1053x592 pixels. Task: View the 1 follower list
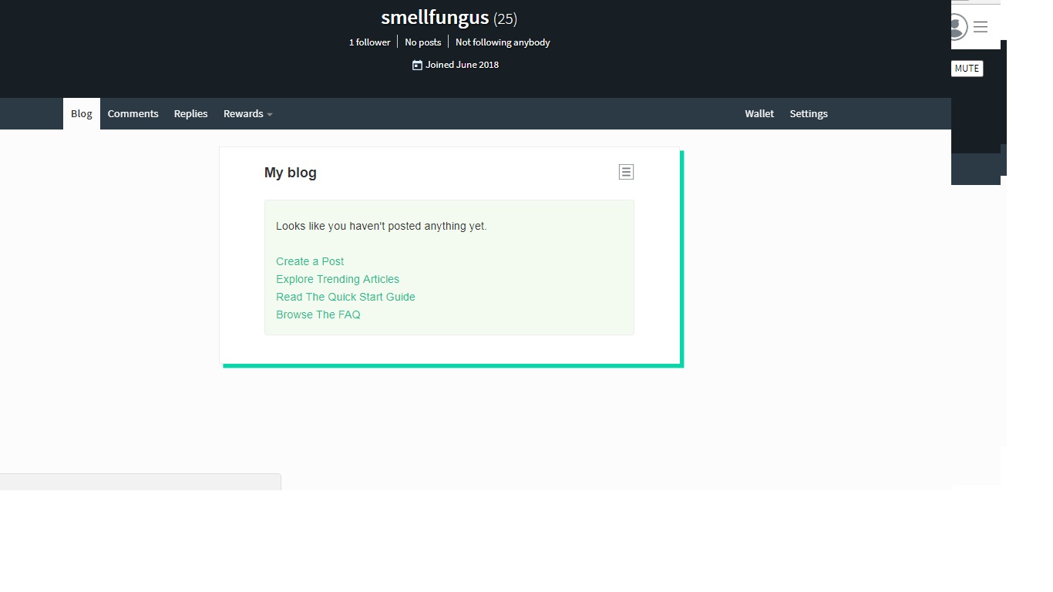pyautogui.click(x=369, y=42)
